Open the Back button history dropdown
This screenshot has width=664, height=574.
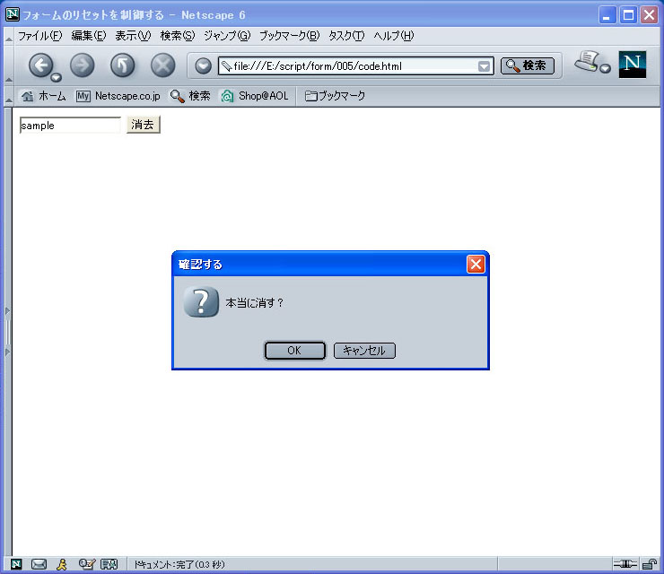(x=56, y=77)
